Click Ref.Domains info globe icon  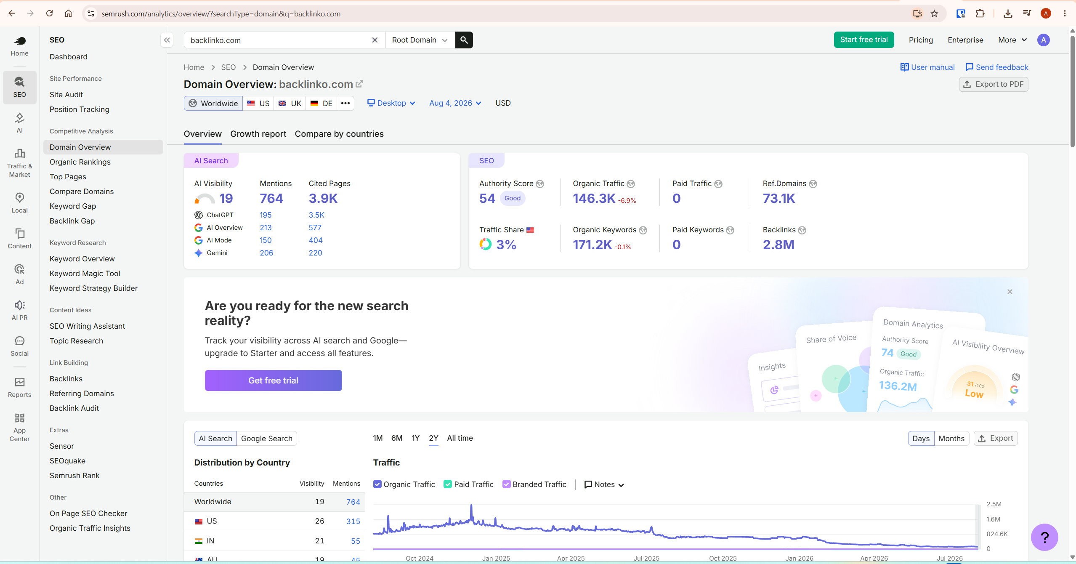coord(813,184)
